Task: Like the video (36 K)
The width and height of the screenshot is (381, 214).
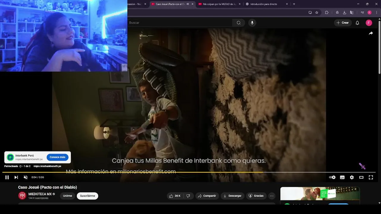Action: point(175,196)
